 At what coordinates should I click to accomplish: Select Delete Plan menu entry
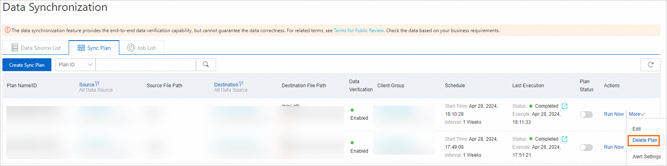(645, 140)
